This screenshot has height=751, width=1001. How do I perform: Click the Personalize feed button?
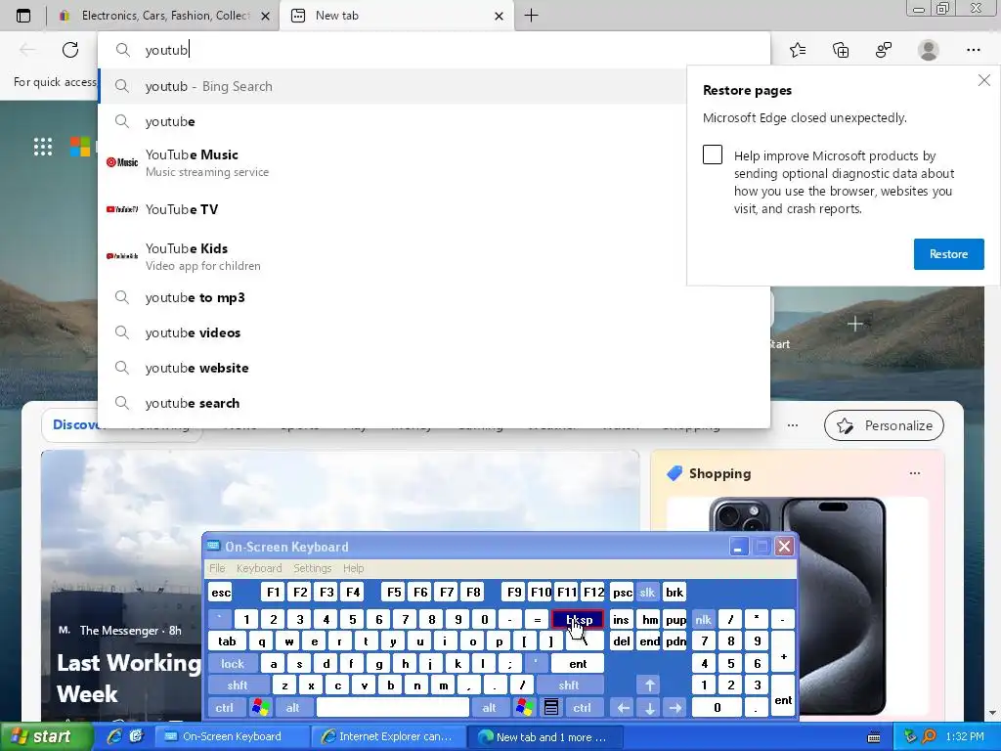(884, 425)
